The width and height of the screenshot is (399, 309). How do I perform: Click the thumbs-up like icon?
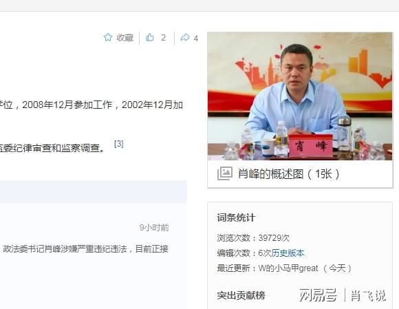pos(150,37)
